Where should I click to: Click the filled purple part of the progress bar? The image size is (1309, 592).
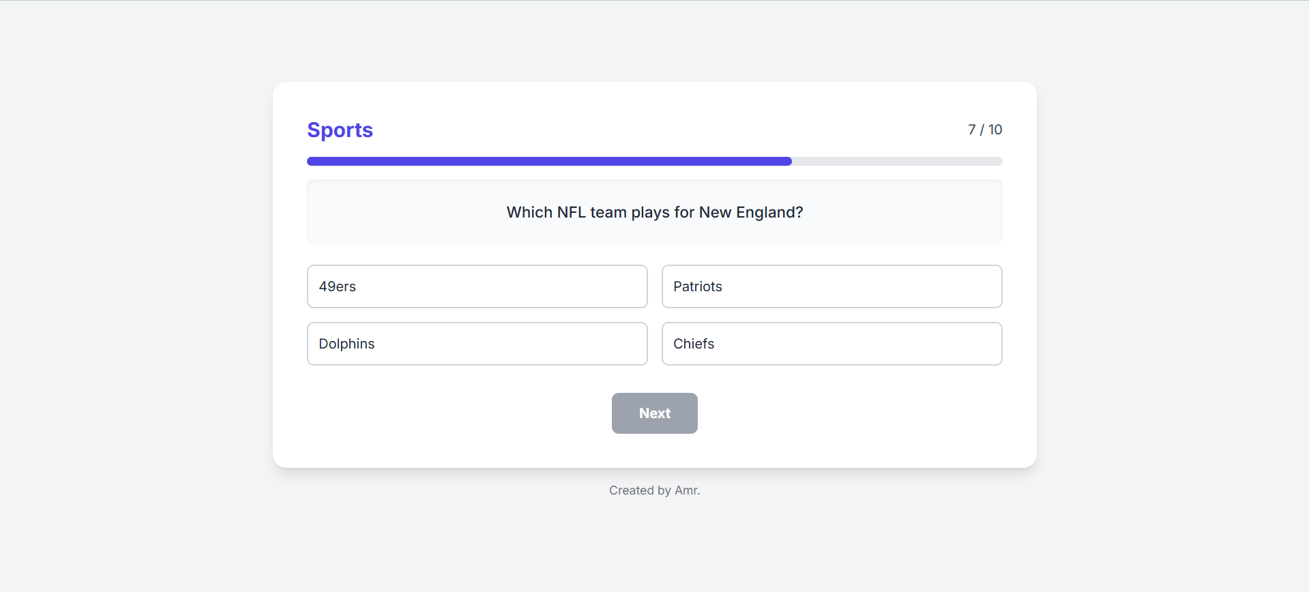click(549, 162)
